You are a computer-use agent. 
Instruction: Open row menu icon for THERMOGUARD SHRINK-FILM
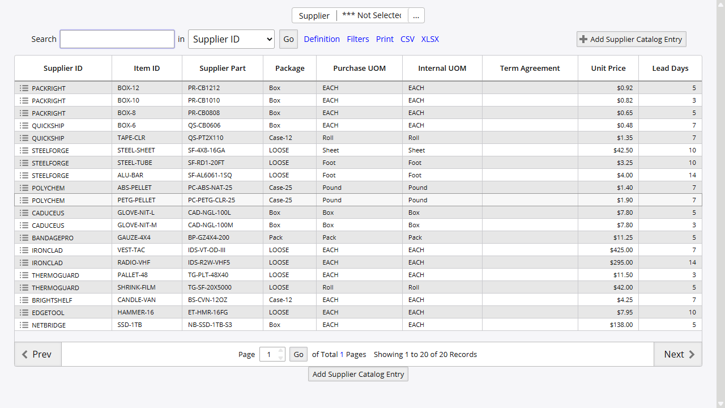[x=23, y=287]
